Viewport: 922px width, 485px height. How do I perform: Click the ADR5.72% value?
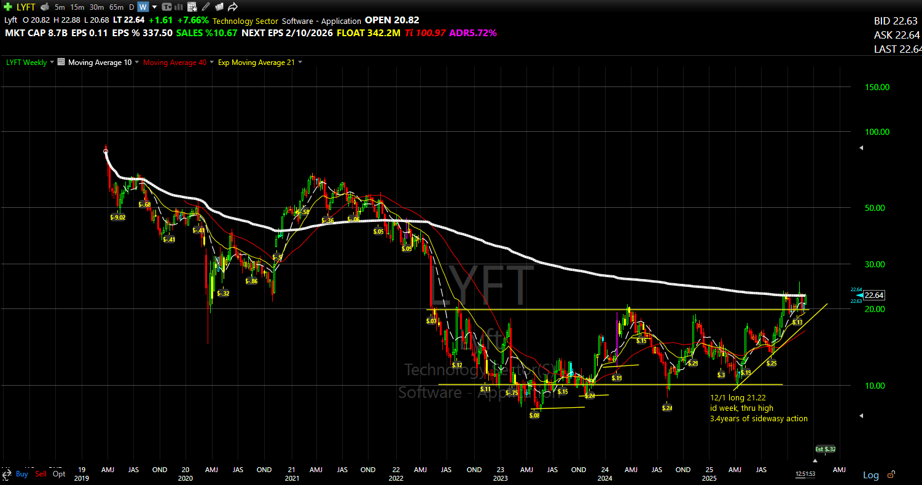(473, 33)
